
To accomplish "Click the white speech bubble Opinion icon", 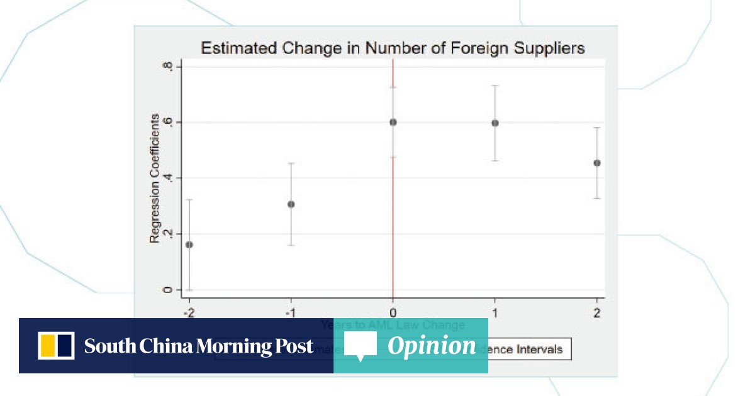I will [361, 347].
